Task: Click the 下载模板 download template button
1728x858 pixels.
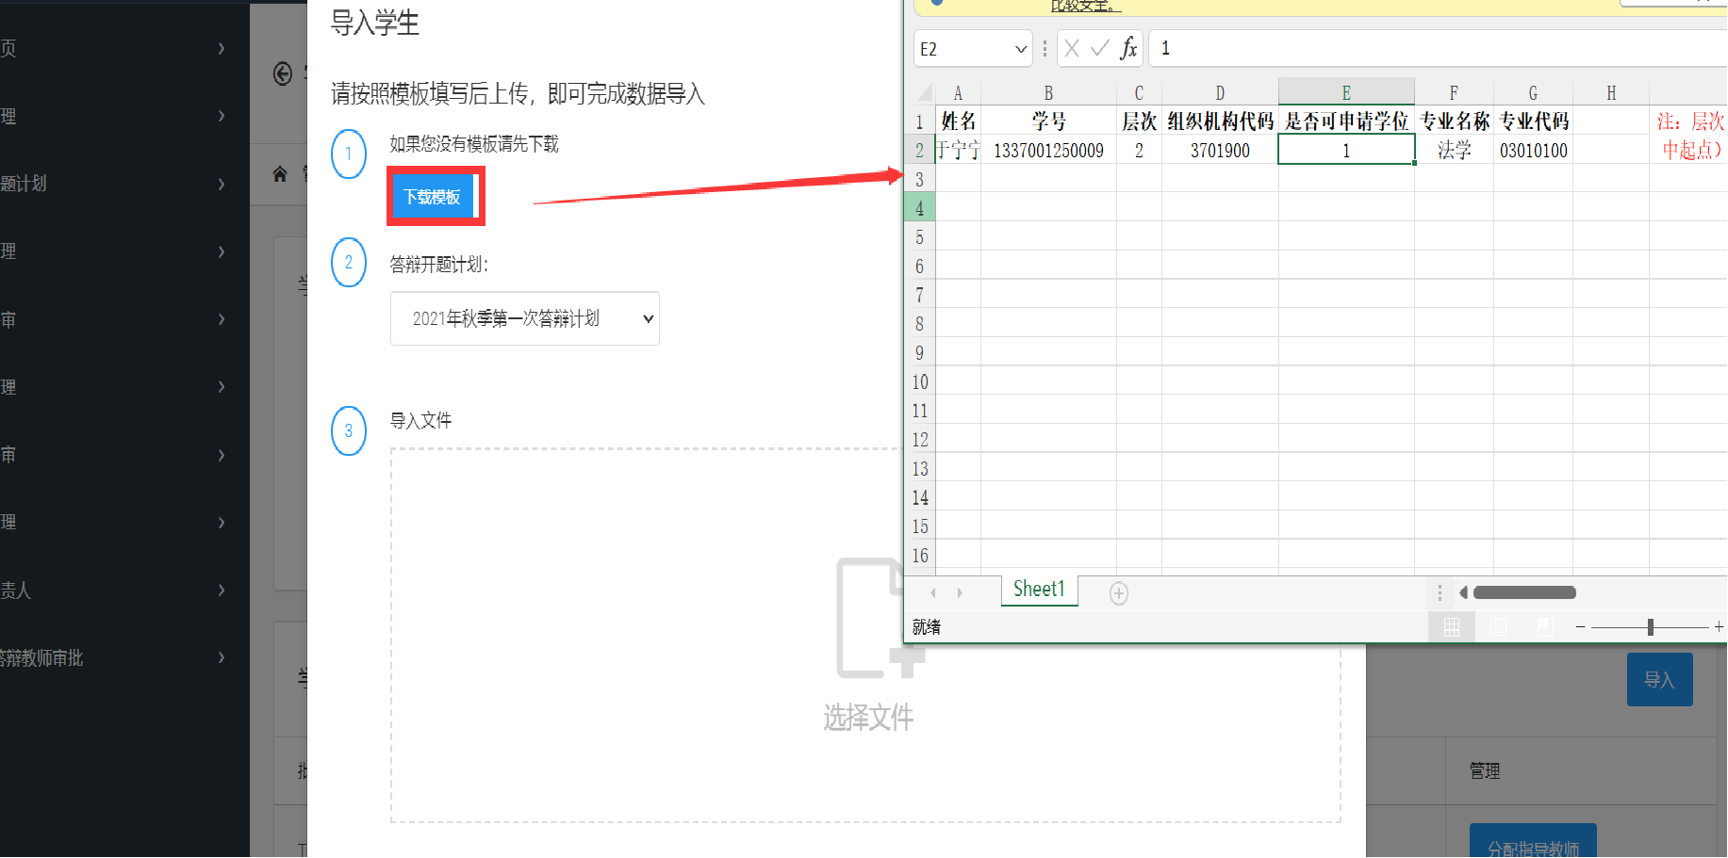Action: click(x=433, y=196)
